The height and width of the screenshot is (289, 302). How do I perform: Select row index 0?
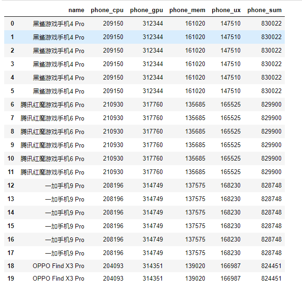point(12,24)
